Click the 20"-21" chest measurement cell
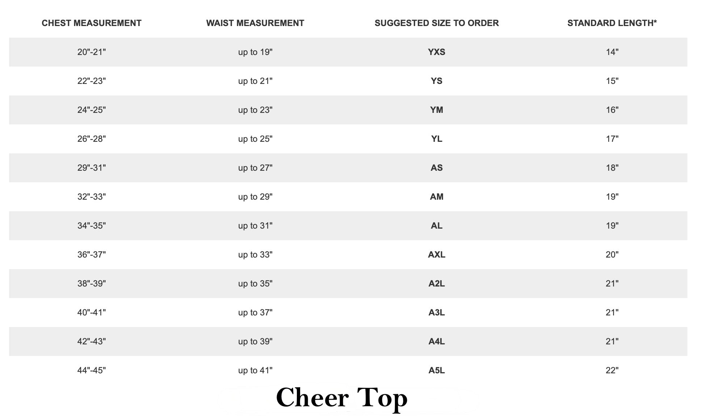 92,52
